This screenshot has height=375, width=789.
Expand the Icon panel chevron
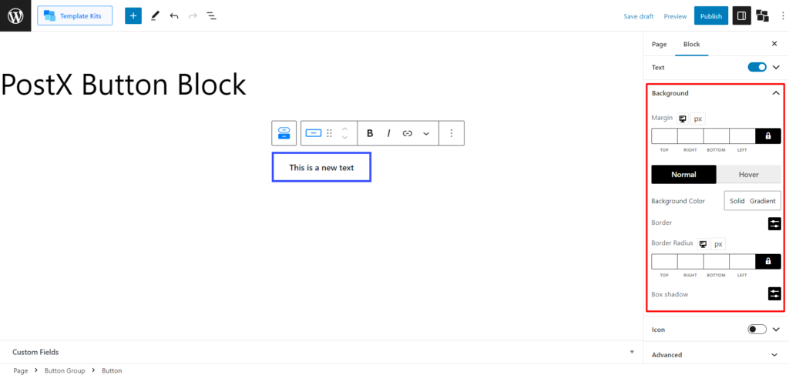tap(775, 330)
